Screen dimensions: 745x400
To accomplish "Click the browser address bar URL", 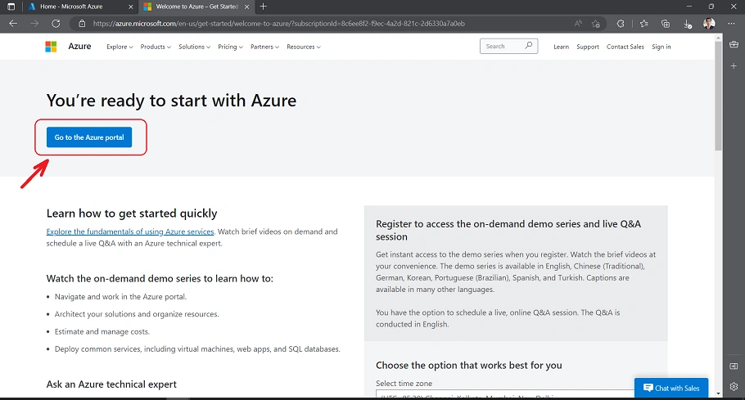I will 279,23.
